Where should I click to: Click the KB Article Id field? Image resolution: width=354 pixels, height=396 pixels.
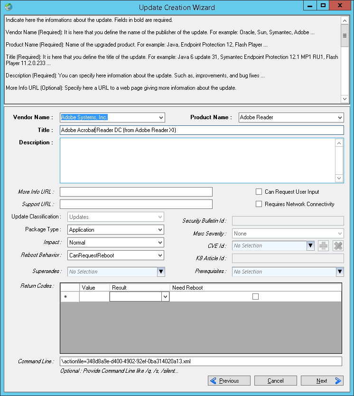(288, 258)
